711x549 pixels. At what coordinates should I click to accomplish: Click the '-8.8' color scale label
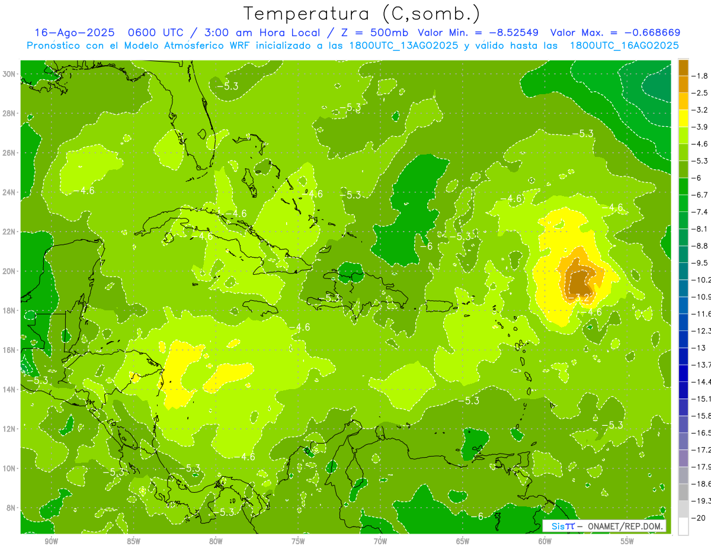[700, 246]
